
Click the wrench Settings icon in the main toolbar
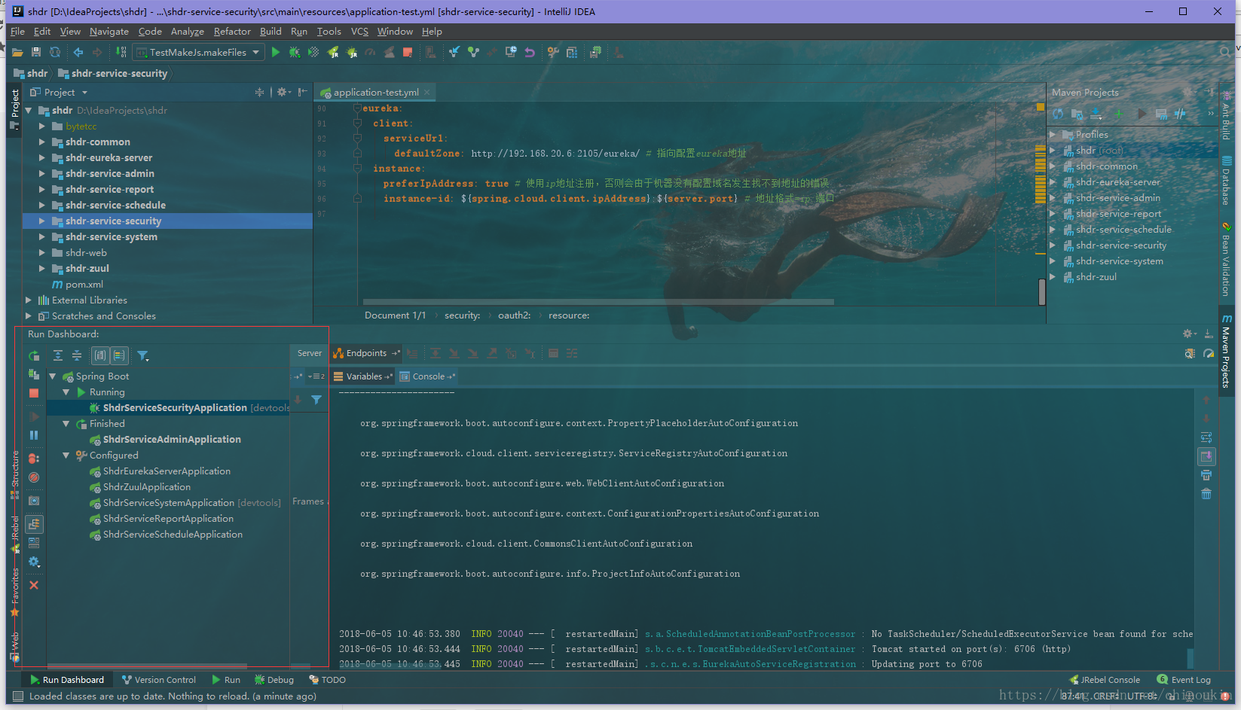pos(553,52)
